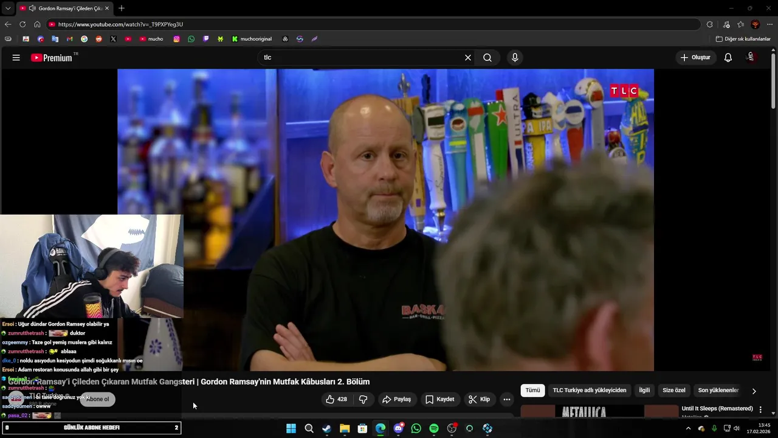Viewport: 778px width, 438px height.
Task: Open the volume control in system tray
Action: 737,428
